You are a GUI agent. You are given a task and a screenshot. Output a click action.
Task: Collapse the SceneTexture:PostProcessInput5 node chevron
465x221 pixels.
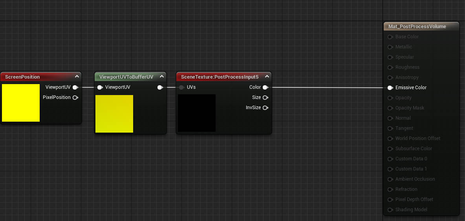(267, 77)
